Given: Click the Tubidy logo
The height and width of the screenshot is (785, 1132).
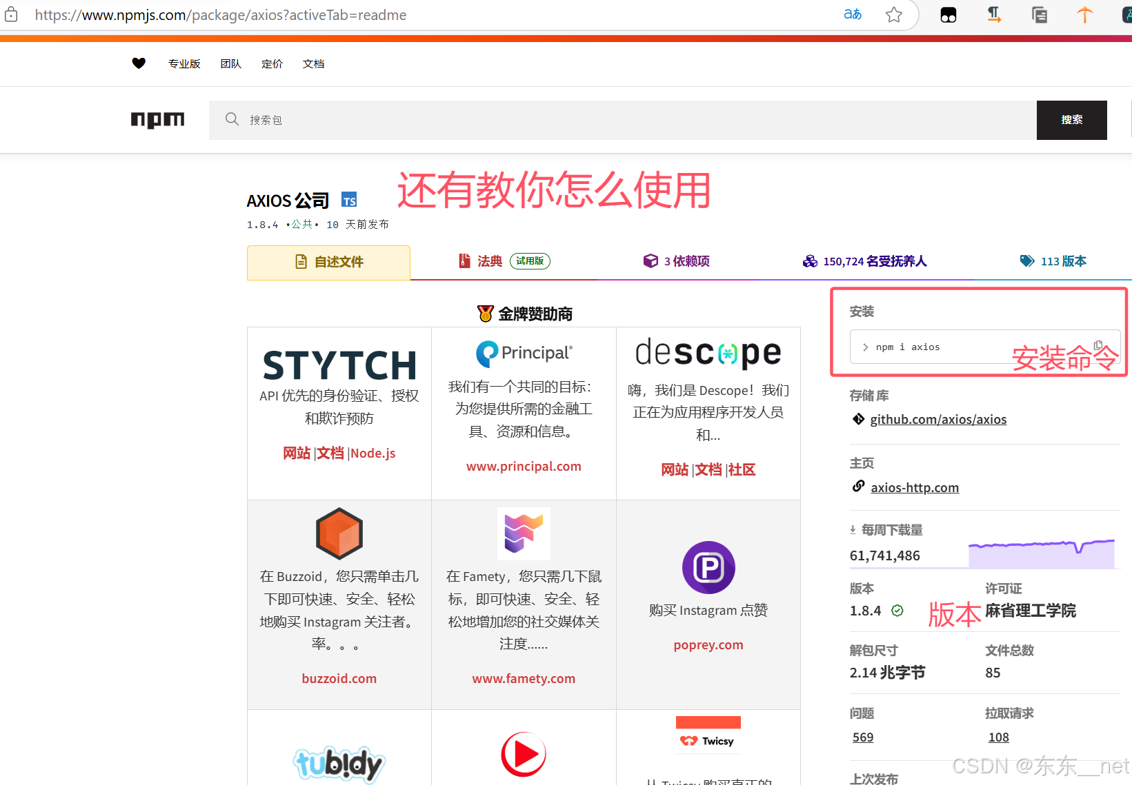Looking at the screenshot, I should click(x=339, y=764).
